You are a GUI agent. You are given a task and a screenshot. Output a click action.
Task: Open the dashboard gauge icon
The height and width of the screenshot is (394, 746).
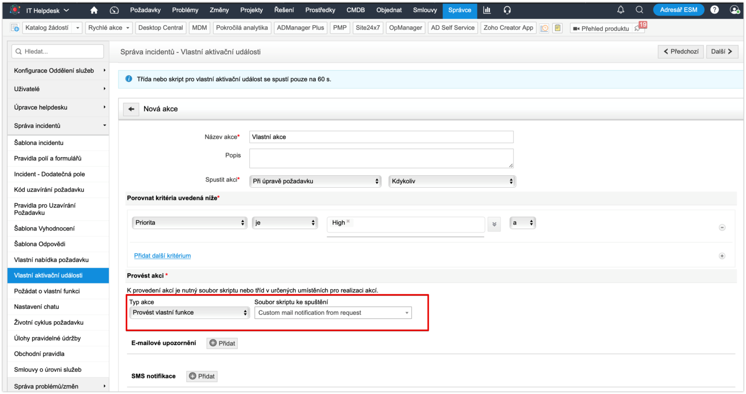point(115,10)
